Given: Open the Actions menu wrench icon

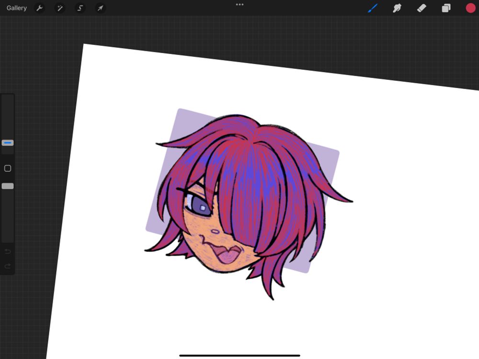Looking at the screenshot, I should point(40,8).
